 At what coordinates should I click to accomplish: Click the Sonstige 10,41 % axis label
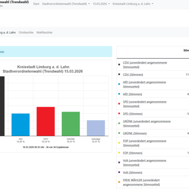[96, 140]
